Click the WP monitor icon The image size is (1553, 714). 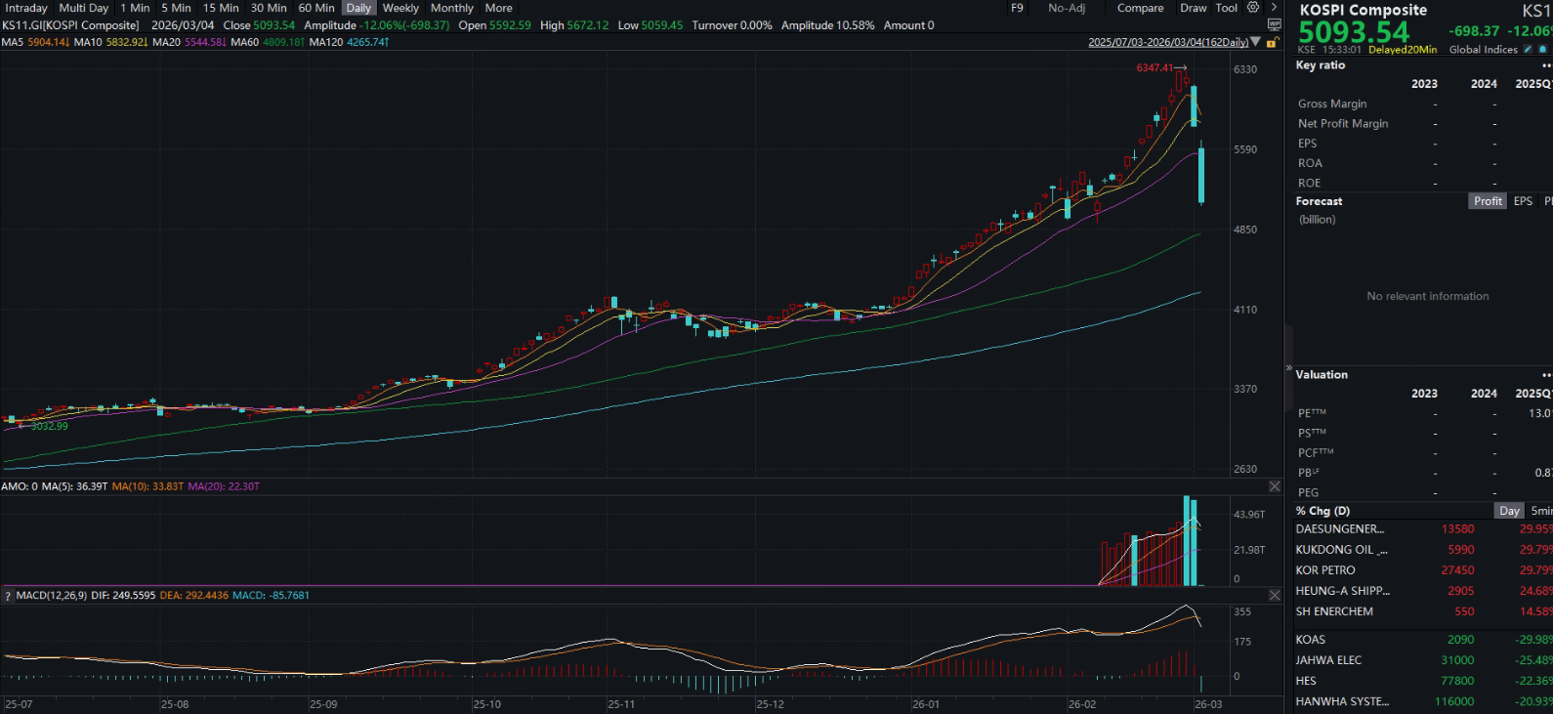[1274, 24]
